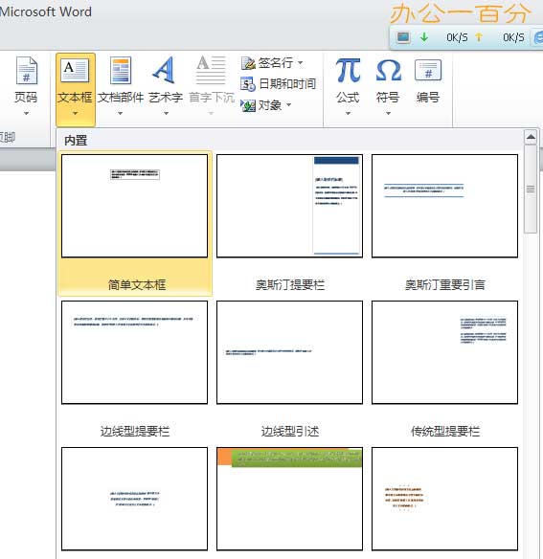Click the monitor icon in network speed widget
The height and width of the screenshot is (559, 543).
tap(403, 37)
